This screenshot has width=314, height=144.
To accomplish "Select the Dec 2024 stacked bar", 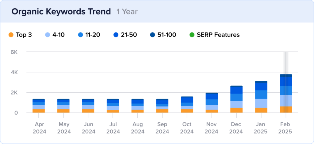I will tap(236, 99).
